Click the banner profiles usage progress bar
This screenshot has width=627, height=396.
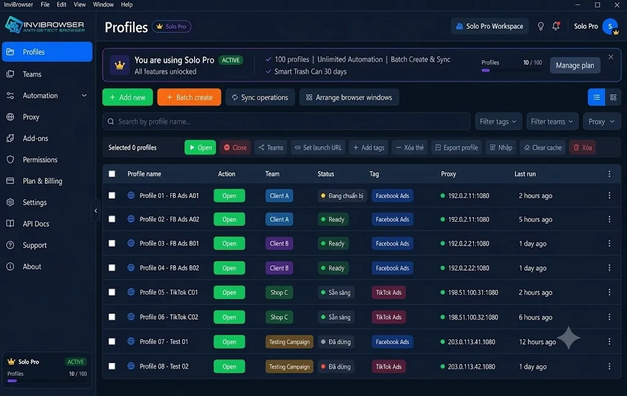(511, 70)
